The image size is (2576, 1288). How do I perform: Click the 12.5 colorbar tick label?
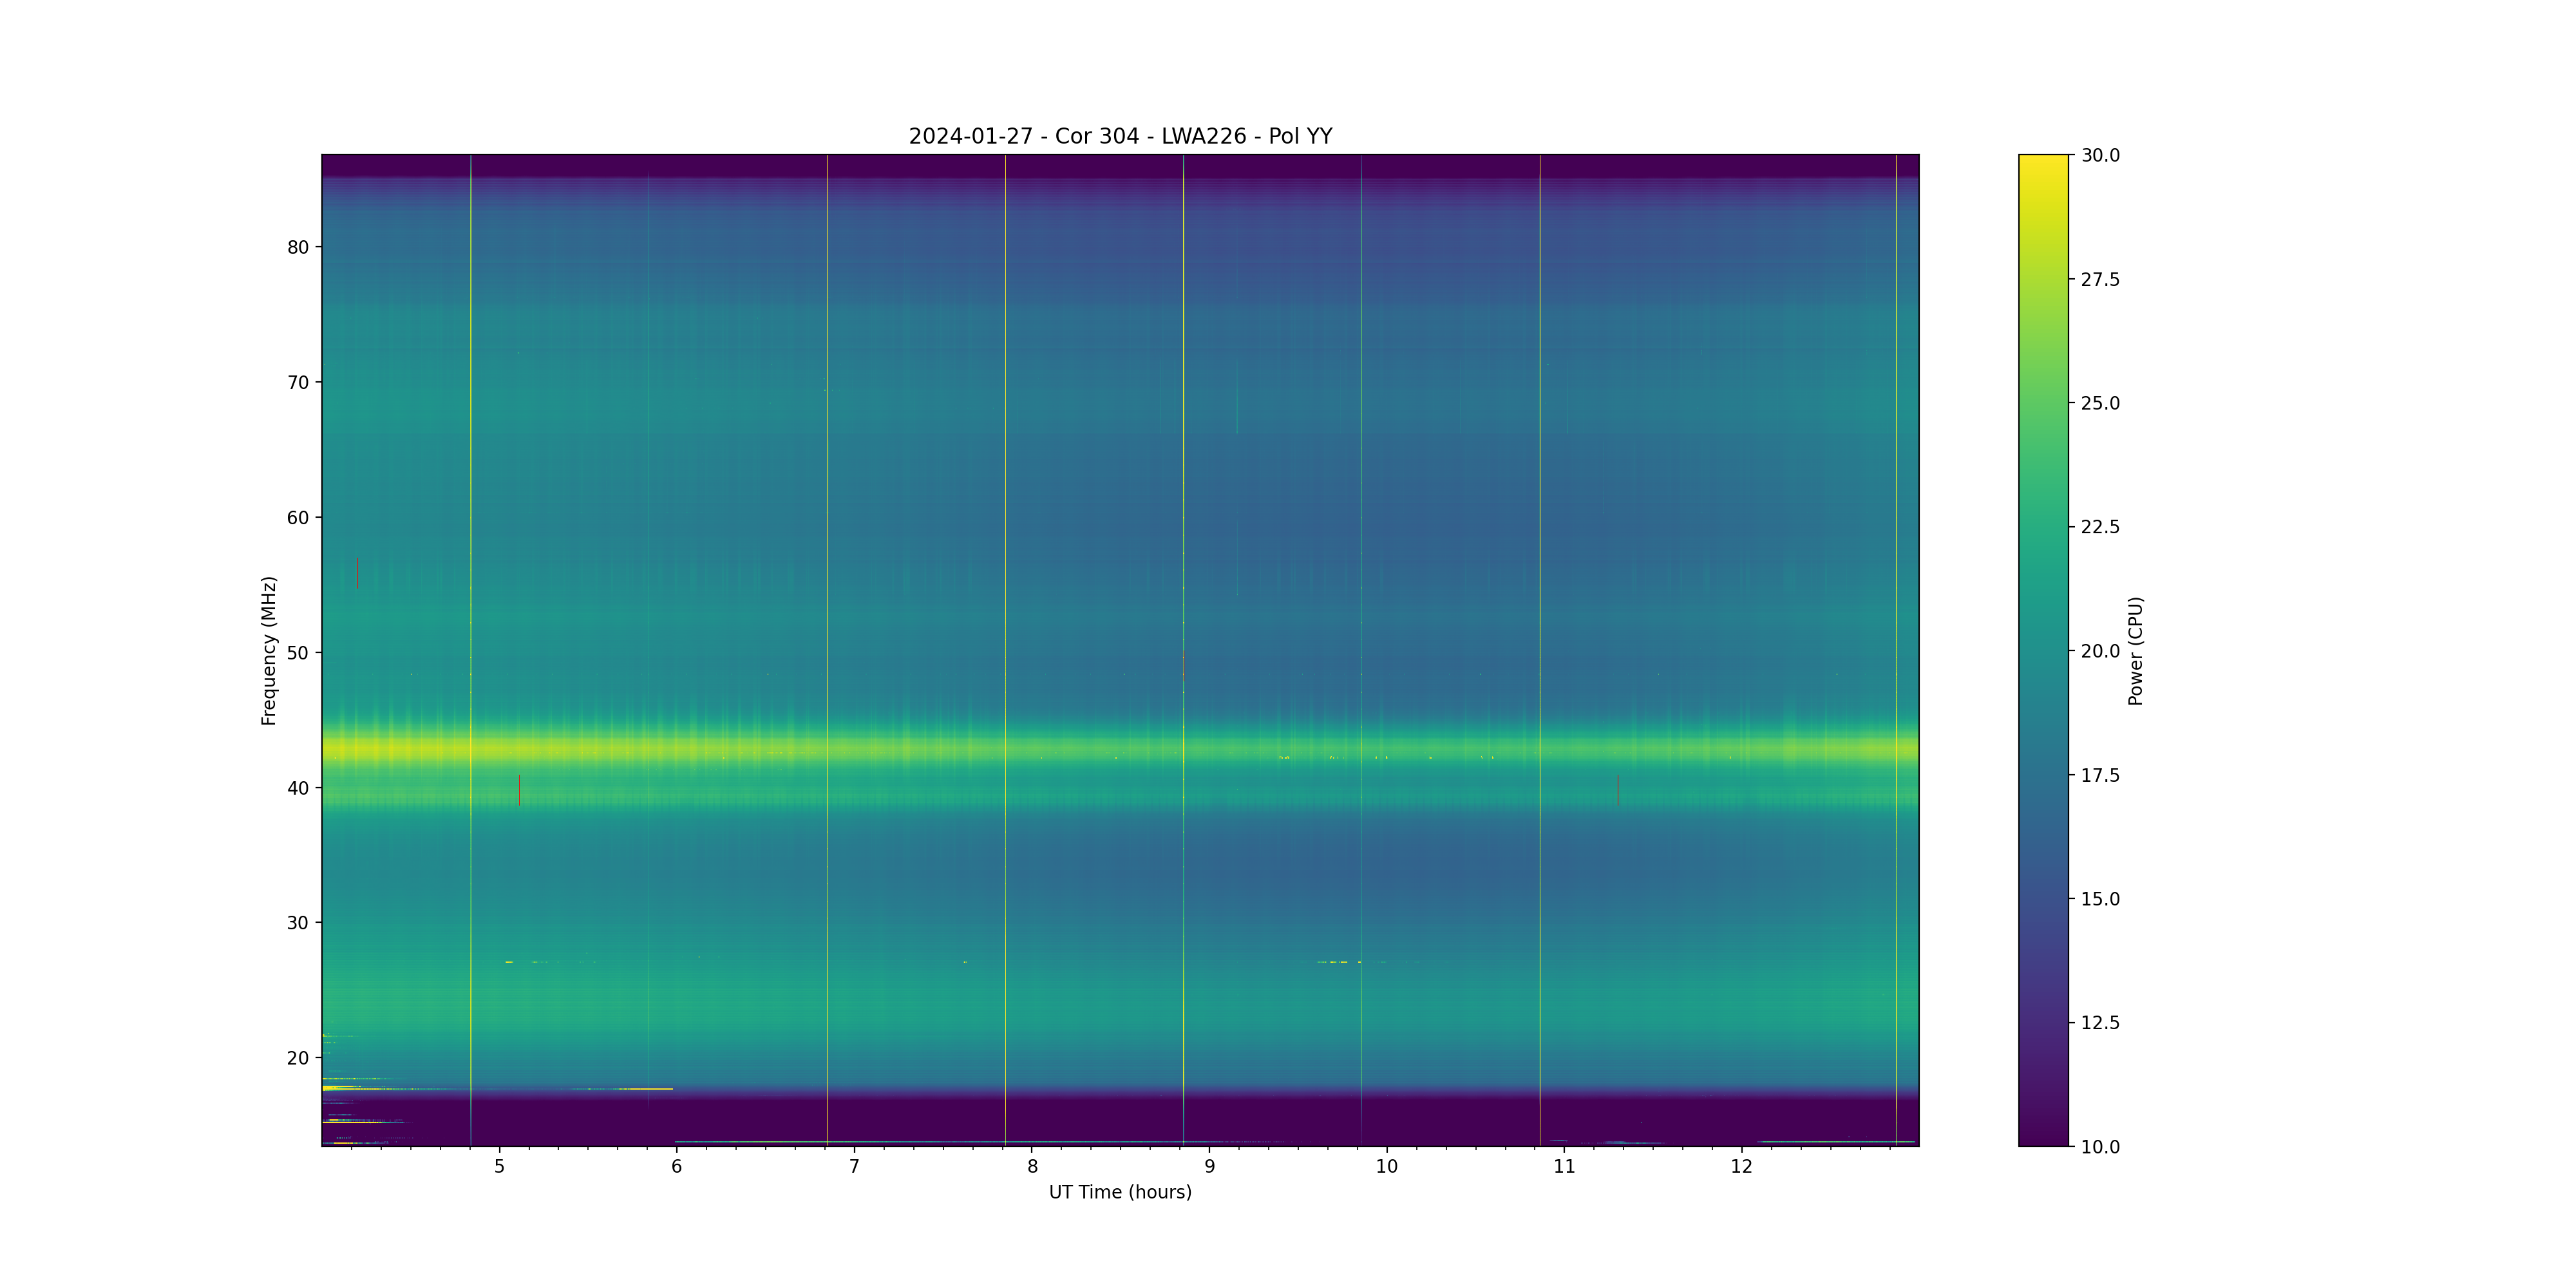pyautogui.click(x=2100, y=1023)
